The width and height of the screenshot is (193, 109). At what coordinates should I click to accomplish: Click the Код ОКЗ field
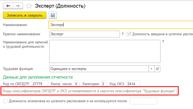coord(133,84)
